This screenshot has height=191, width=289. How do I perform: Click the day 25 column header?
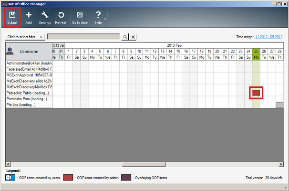pos(256,51)
